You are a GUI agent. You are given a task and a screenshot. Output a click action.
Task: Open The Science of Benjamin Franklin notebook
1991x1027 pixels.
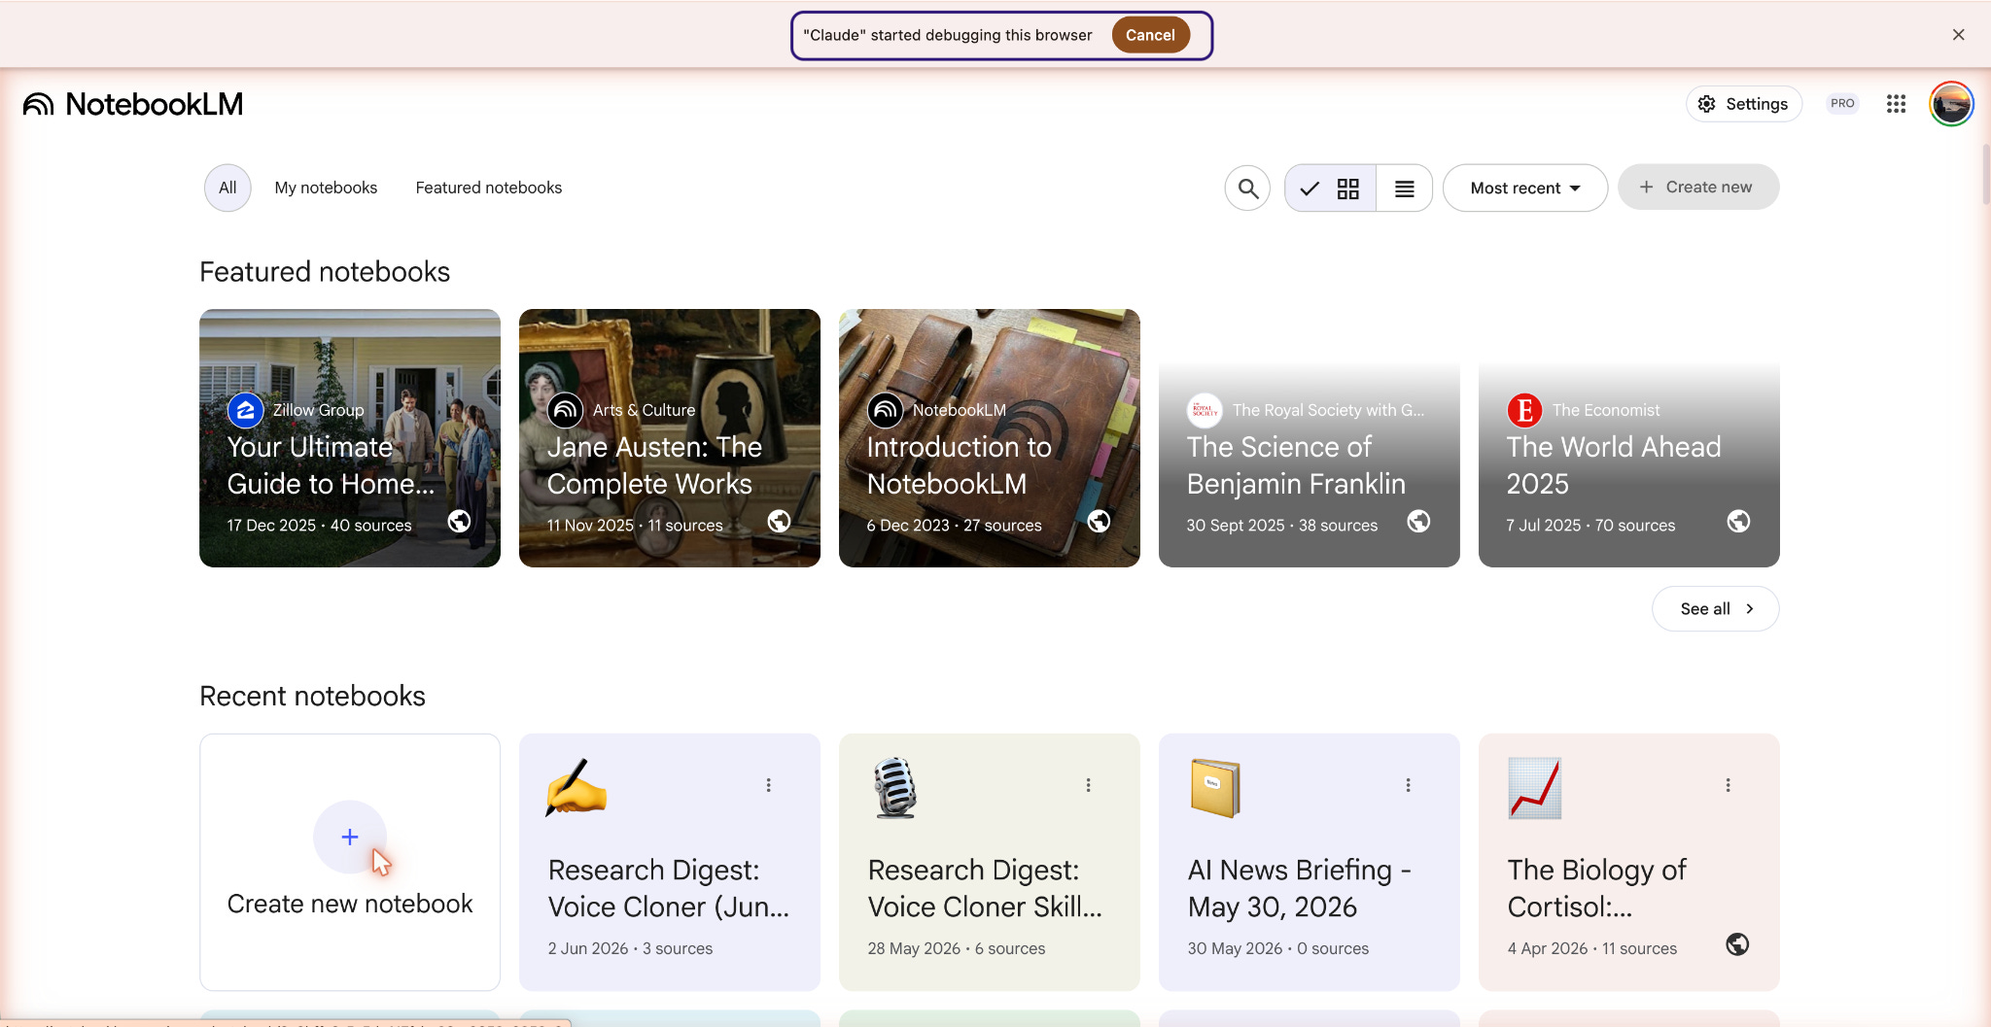point(1310,438)
